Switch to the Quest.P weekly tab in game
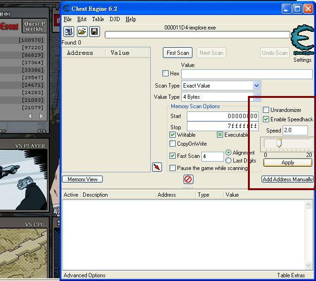 [34, 26]
